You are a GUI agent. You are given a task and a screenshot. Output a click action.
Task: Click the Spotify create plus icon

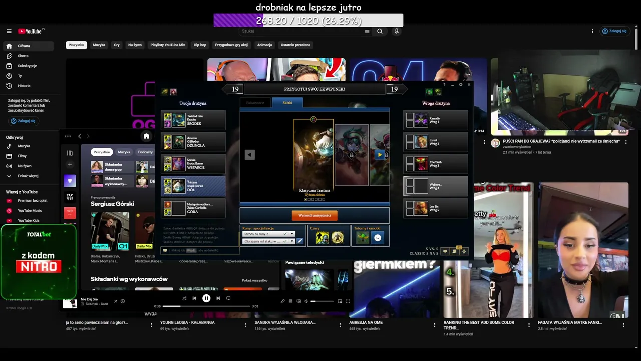pos(70,165)
